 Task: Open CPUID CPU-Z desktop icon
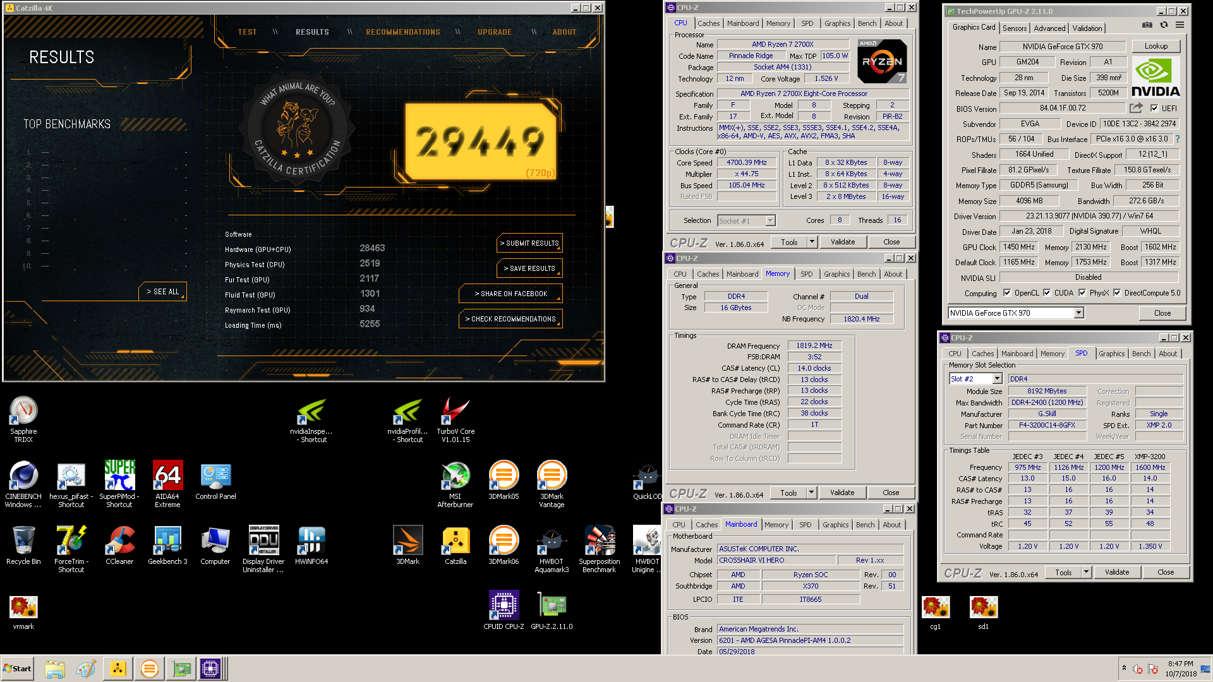coord(504,611)
